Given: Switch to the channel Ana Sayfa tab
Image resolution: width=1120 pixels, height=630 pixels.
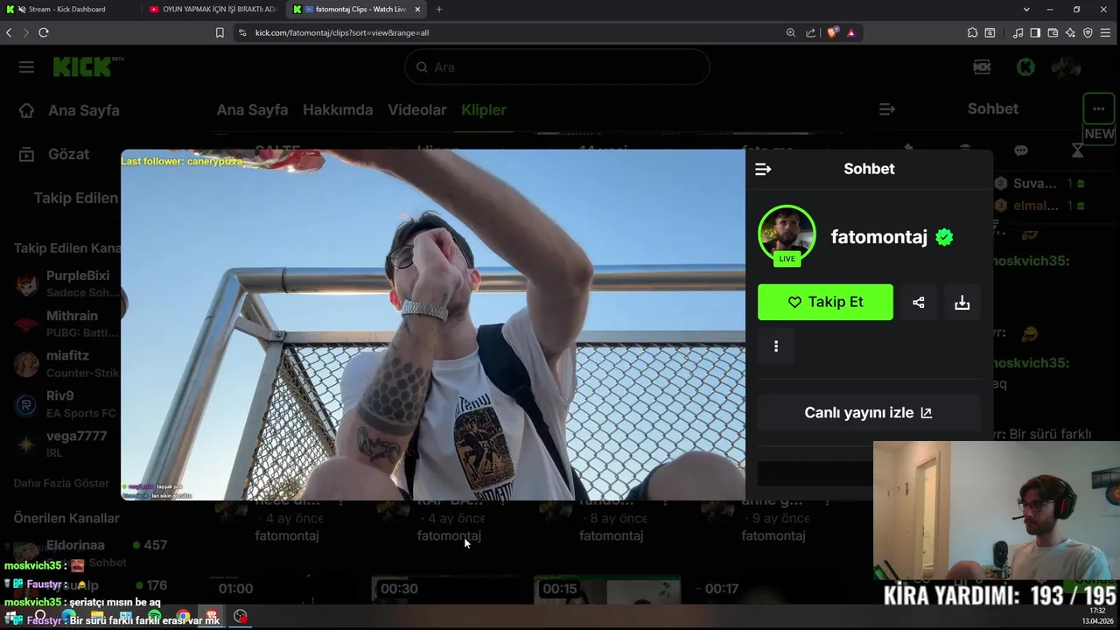Looking at the screenshot, I should click(252, 109).
